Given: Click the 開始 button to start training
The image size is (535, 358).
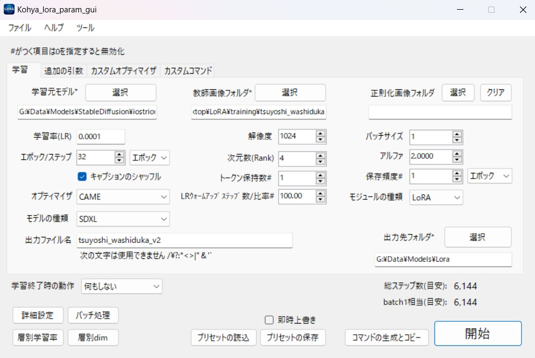Looking at the screenshot, I should click(478, 333).
